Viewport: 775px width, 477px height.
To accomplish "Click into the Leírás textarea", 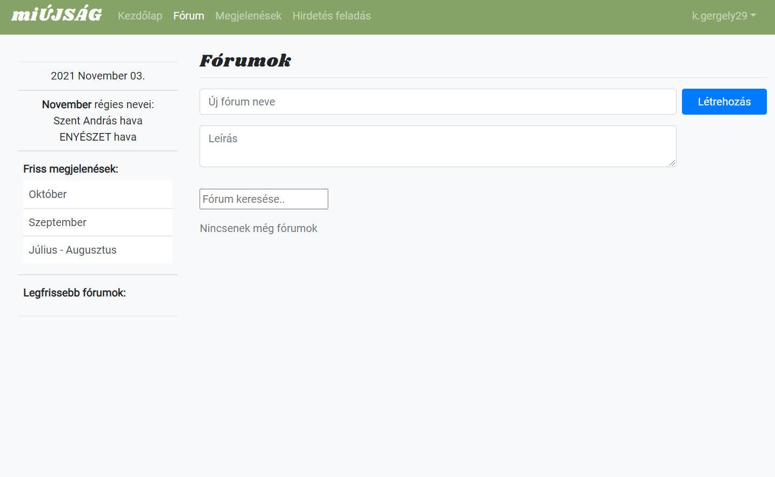I will click(x=438, y=146).
